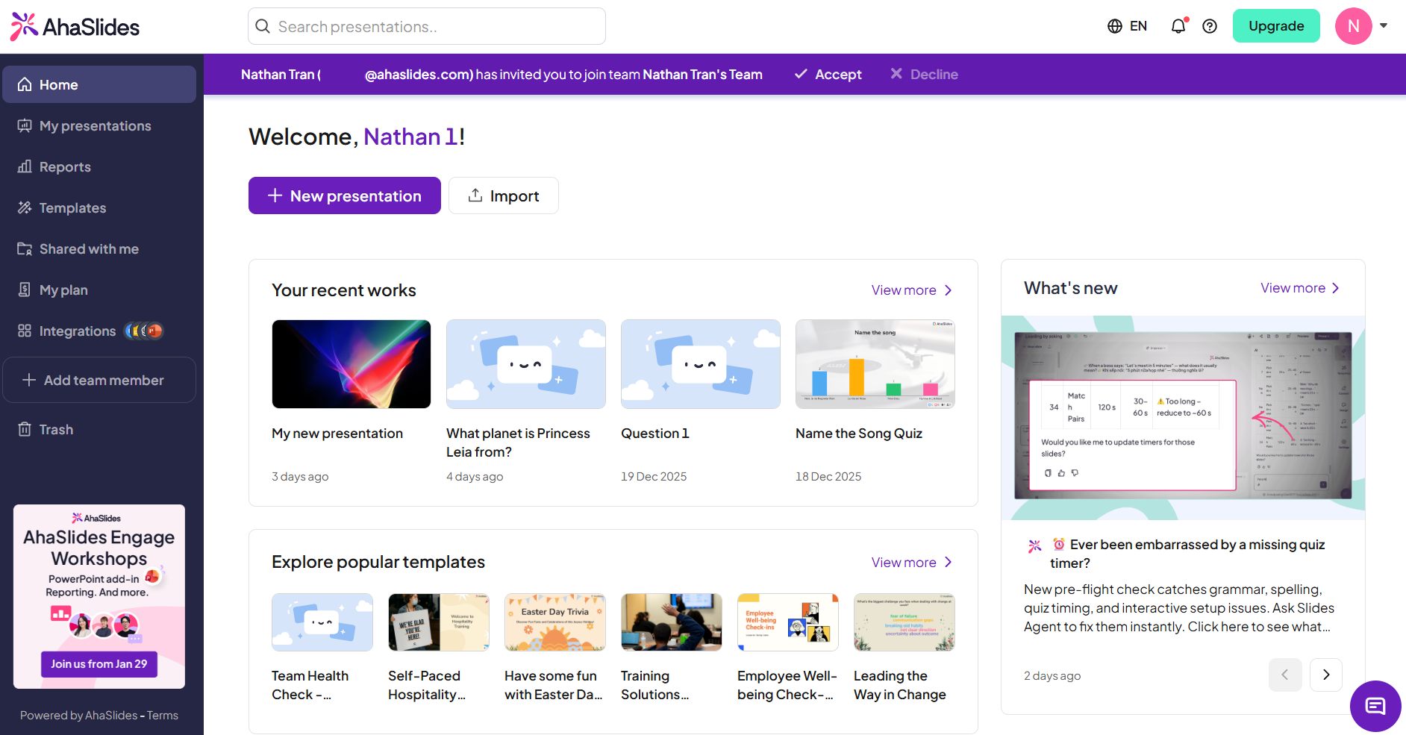The image size is (1406, 735).
Task: Expand the user account avatar menu
Action: [1361, 26]
